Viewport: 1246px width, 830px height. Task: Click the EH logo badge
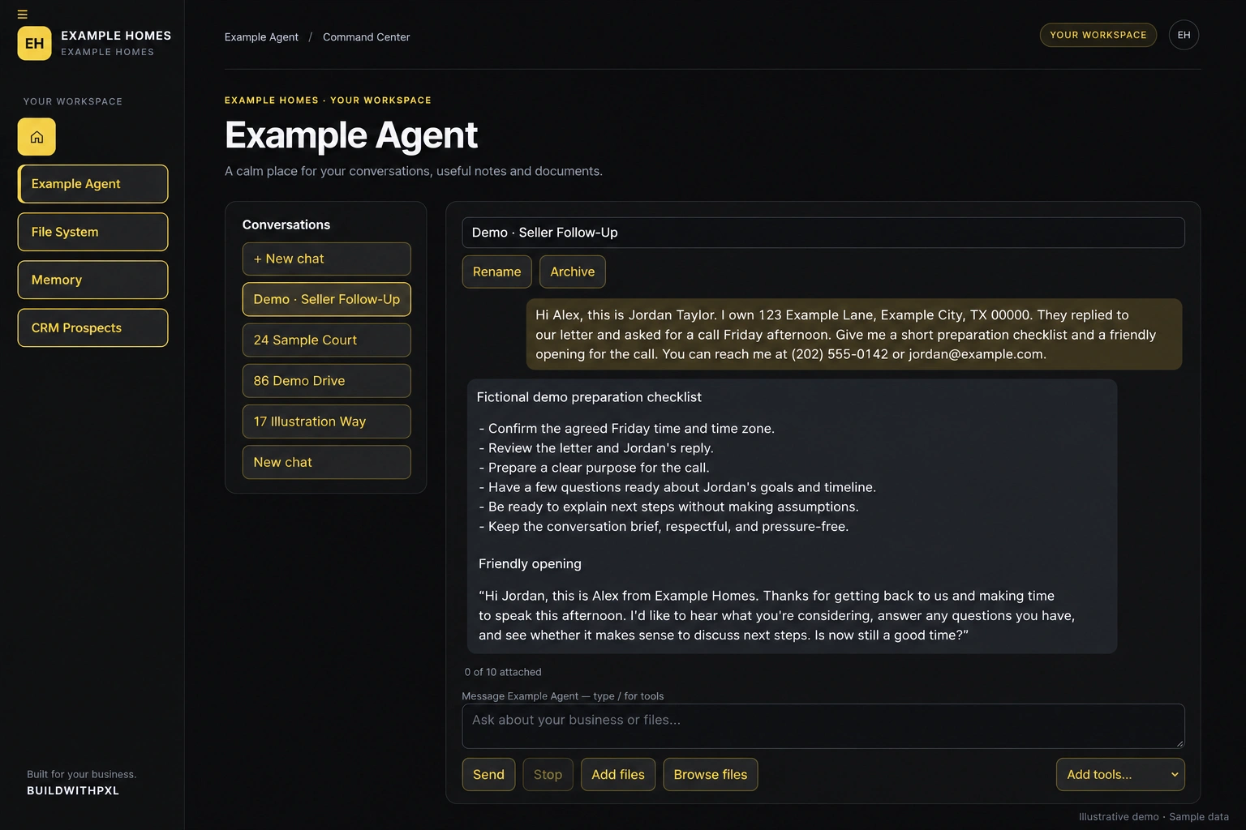coord(34,44)
